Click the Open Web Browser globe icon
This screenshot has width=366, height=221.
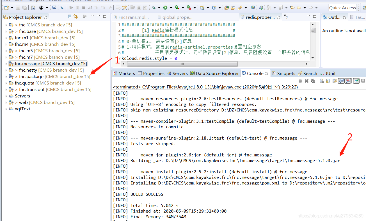click(253, 8)
